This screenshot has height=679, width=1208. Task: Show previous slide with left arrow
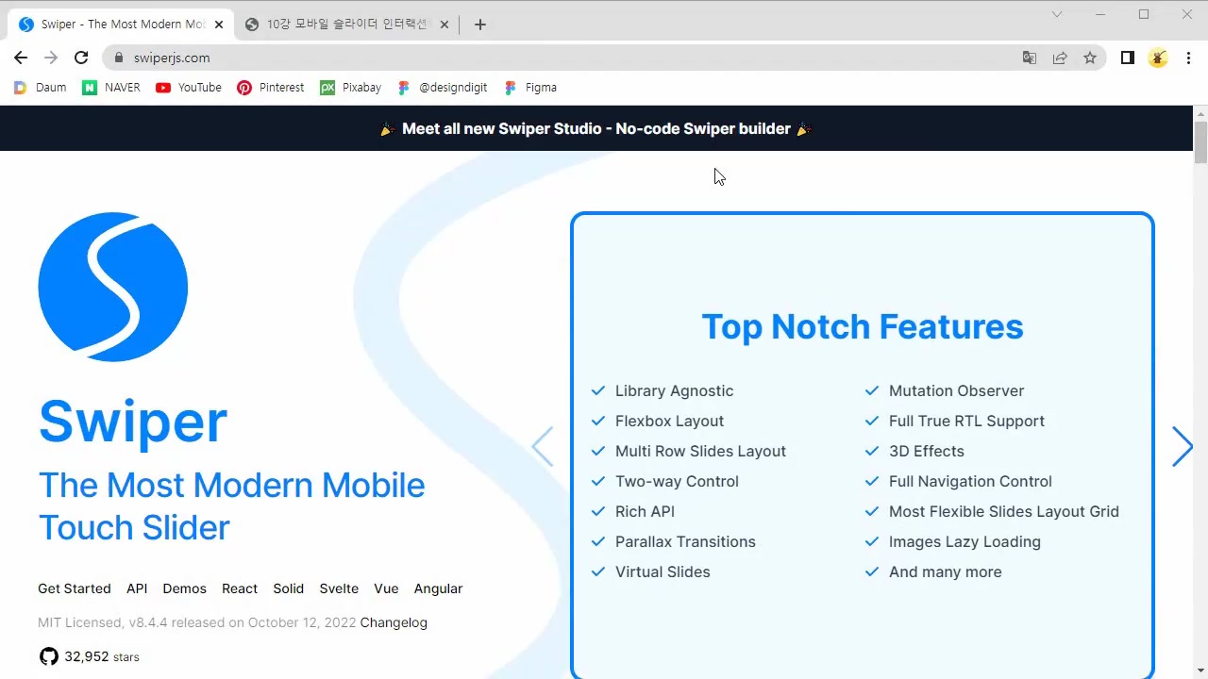coord(543,447)
